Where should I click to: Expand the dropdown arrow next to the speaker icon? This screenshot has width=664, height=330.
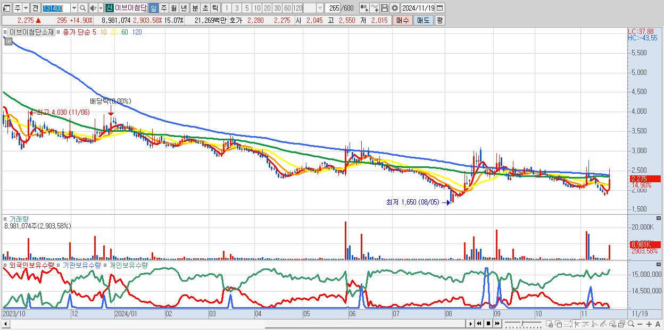coord(101,8)
